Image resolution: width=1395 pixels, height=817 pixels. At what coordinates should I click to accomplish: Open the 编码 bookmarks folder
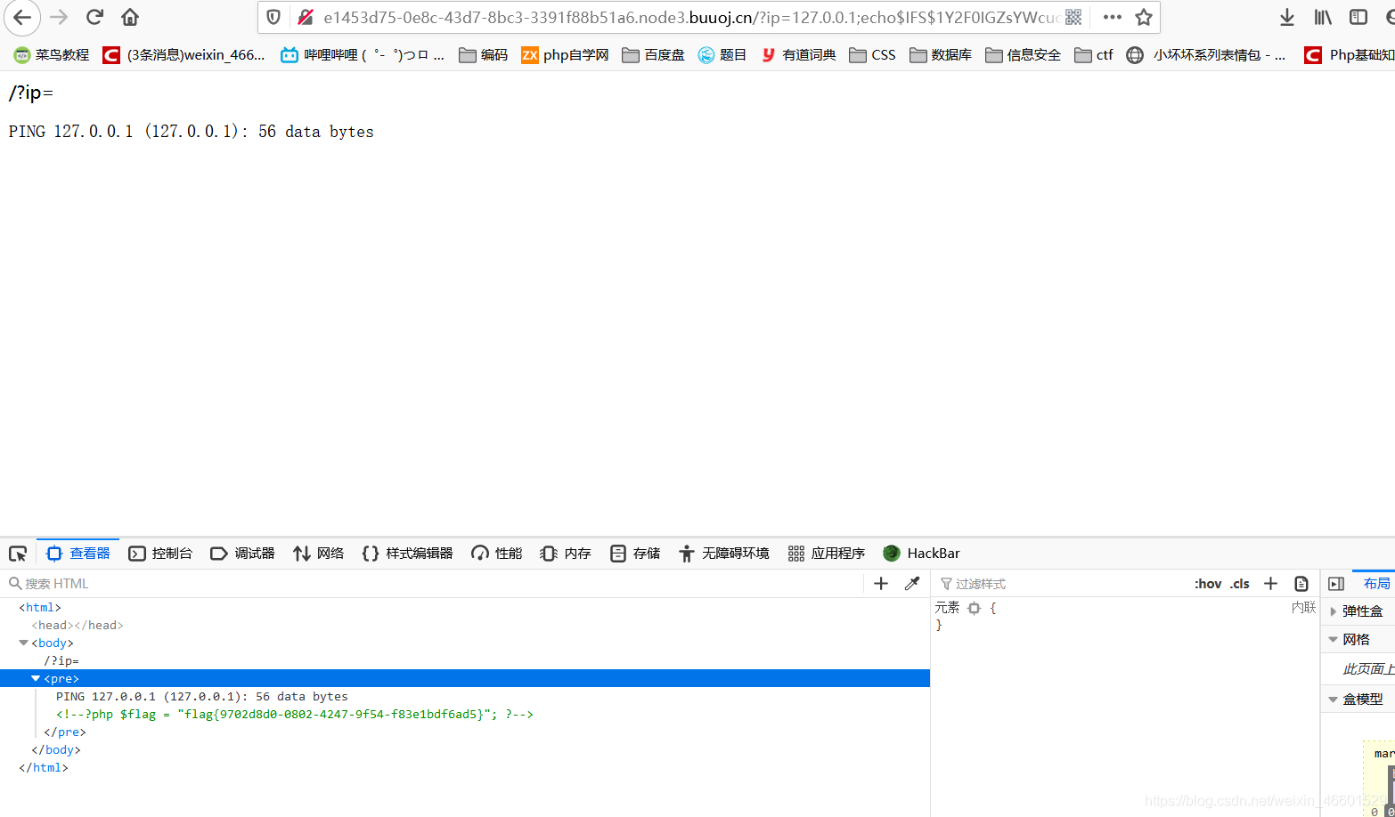483,55
